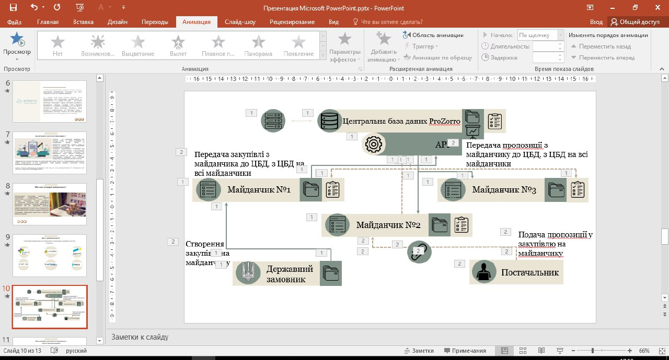Select the Майданчик №2 shape on slide
Viewport: 669px width, 360px height.
pyautogui.click(x=388, y=225)
